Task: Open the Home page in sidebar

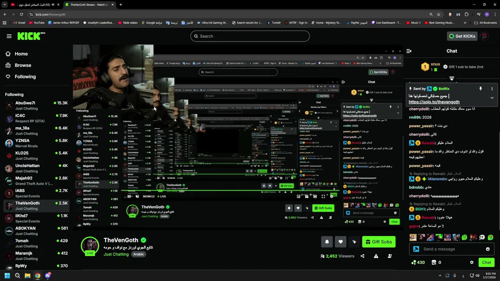Action: pyautogui.click(x=17, y=54)
